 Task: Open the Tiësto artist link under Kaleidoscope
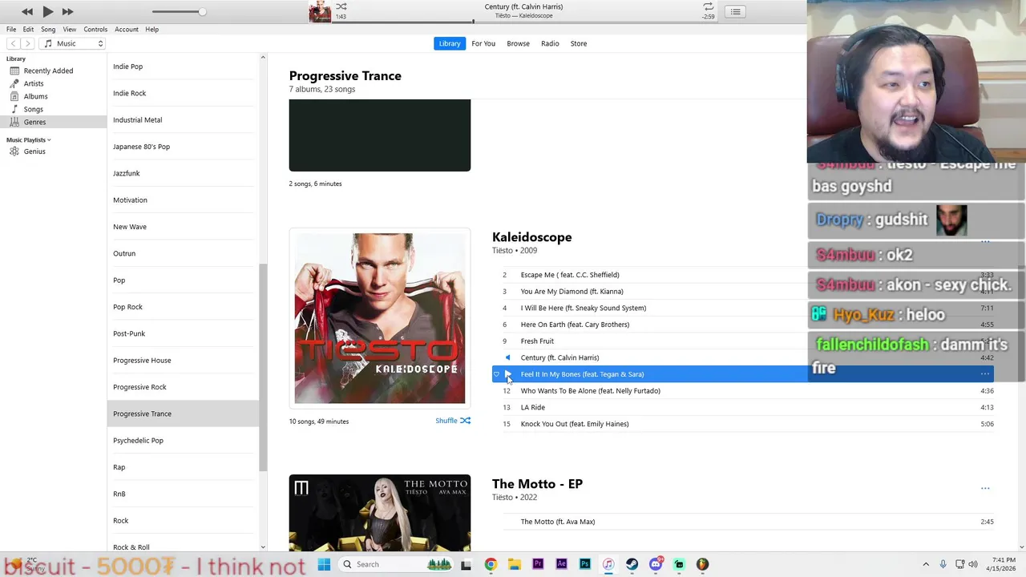point(502,251)
